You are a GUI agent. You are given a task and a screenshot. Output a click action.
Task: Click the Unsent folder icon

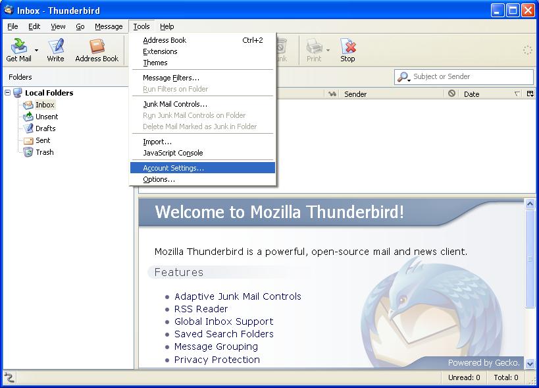[28, 117]
